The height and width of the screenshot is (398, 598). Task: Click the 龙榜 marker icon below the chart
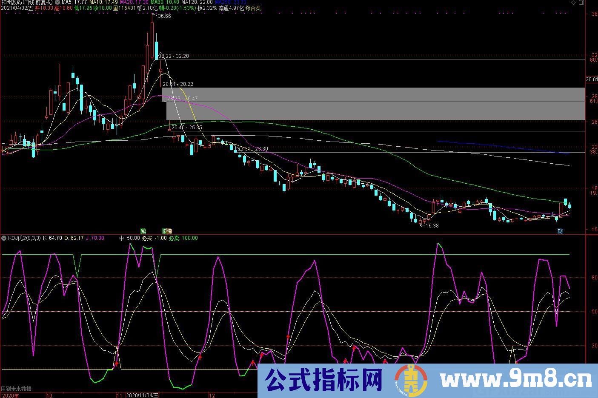[x=167, y=231]
